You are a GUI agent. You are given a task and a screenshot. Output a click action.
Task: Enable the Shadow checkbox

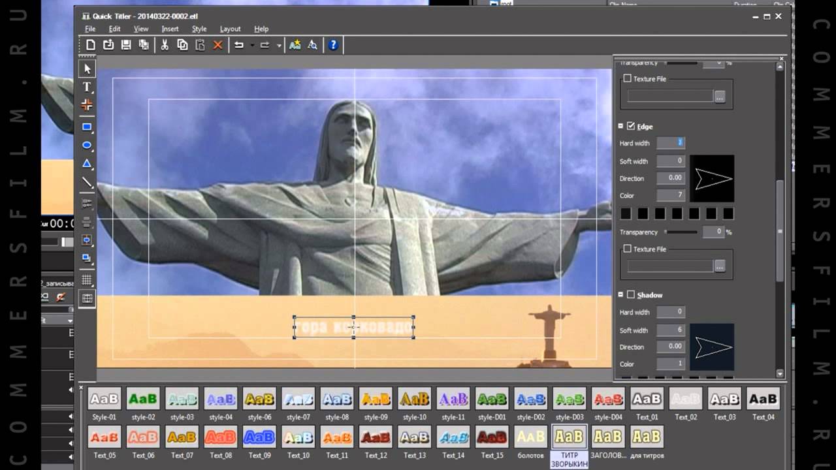631,294
